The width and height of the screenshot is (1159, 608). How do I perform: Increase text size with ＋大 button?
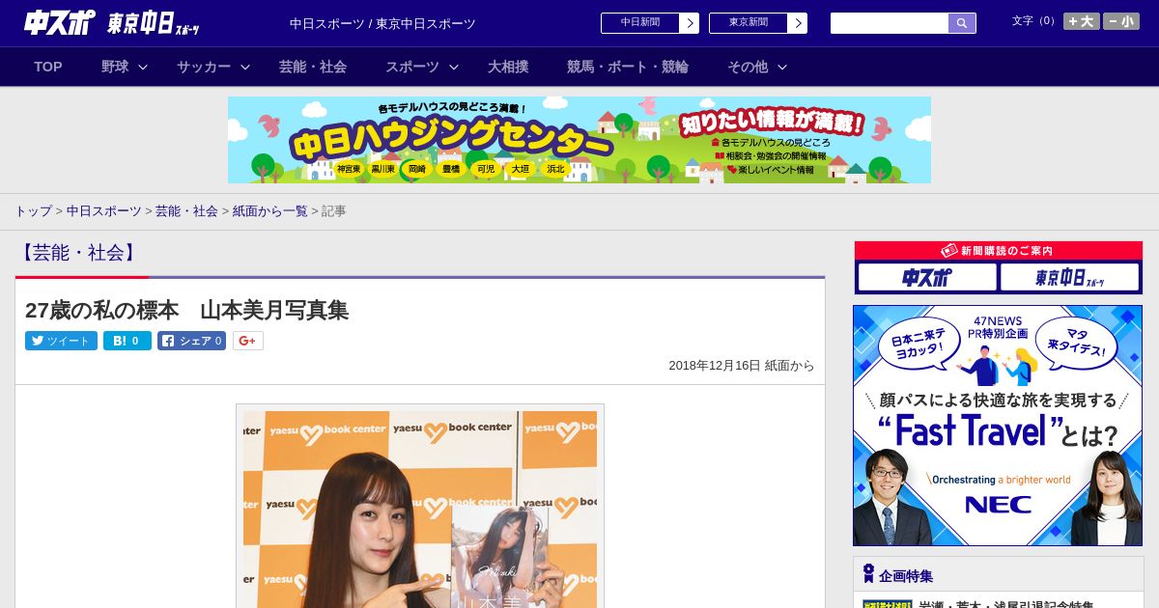point(1081,21)
